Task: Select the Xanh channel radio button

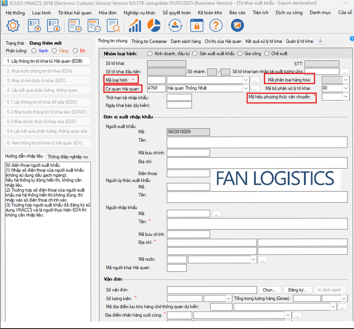Action: [x=34, y=51]
